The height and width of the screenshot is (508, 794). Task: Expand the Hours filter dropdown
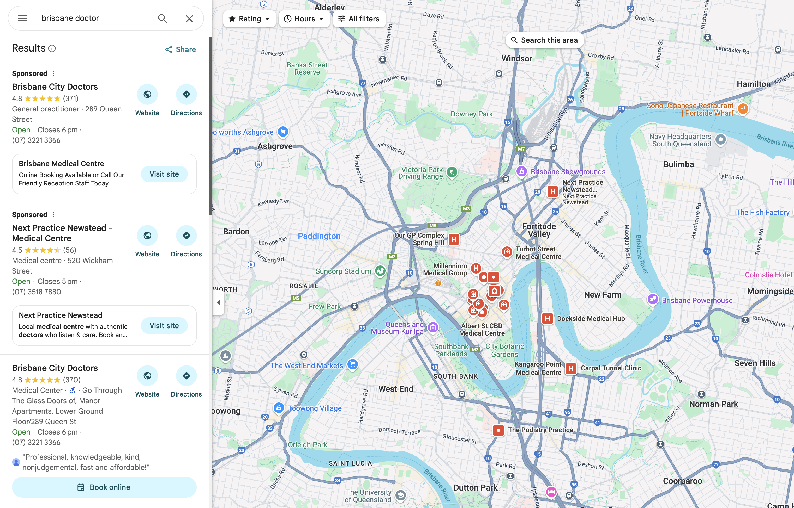tap(304, 19)
